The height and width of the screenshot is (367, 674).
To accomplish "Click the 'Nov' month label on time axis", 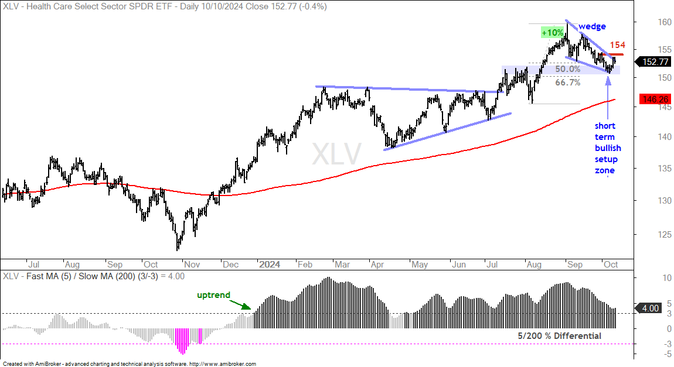I will [x=192, y=265].
